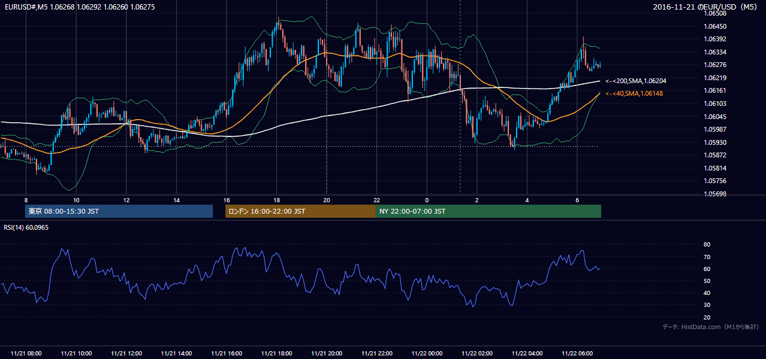
Task: Click bottom timestamp 11/21 22:00
Action: pyautogui.click(x=376, y=354)
